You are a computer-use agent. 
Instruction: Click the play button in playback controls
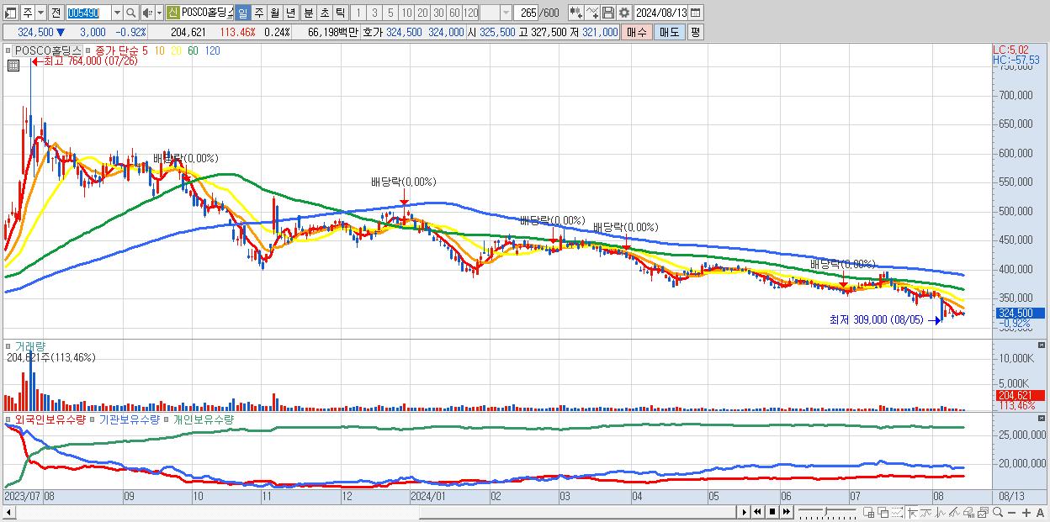tap(744, 512)
